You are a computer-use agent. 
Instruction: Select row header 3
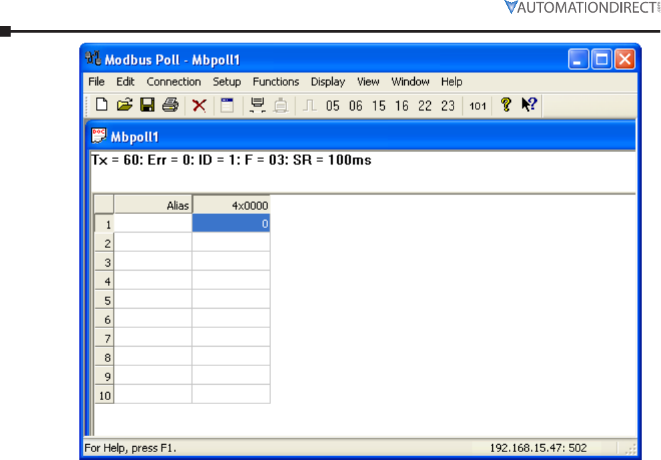point(104,261)
